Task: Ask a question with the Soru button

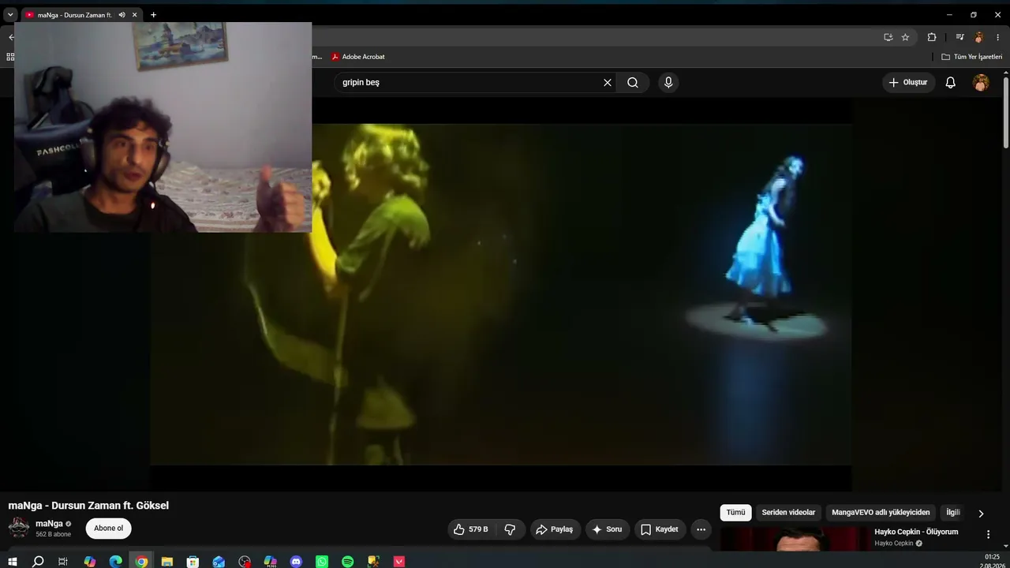Action: click(608, 529)
